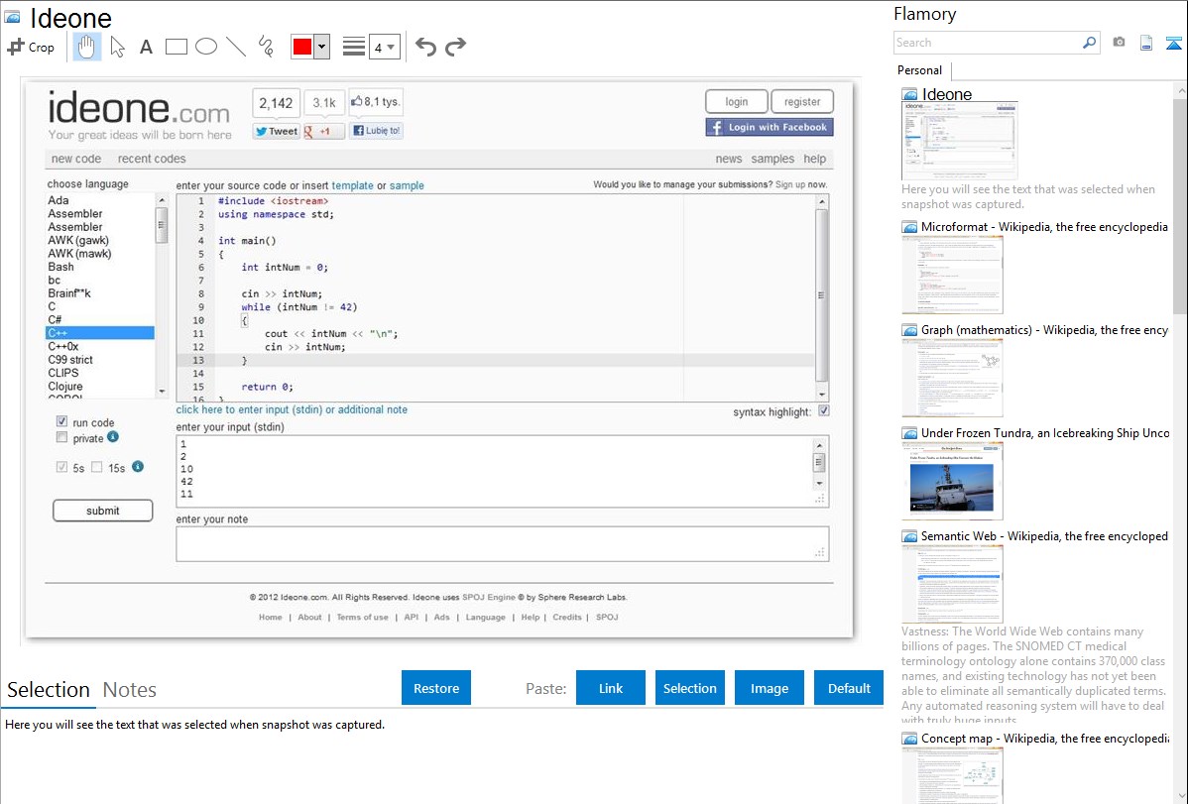Toggle the syntax highlight checkbox
The width and height of the screenshot is (1188, 804).
(x=824, y=410)
